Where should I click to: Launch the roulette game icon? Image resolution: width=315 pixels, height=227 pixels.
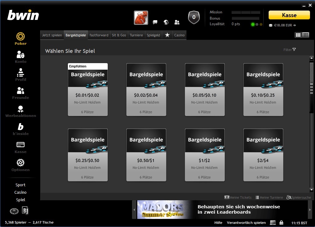coord(14,211)
